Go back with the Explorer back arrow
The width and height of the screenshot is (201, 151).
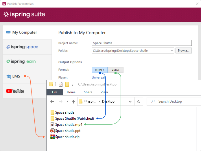click(52, 101)
